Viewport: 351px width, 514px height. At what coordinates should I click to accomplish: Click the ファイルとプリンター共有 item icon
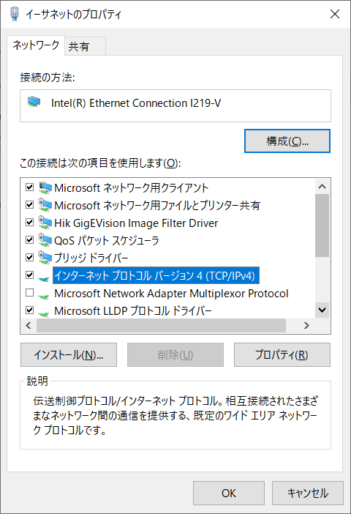(45, 205)
